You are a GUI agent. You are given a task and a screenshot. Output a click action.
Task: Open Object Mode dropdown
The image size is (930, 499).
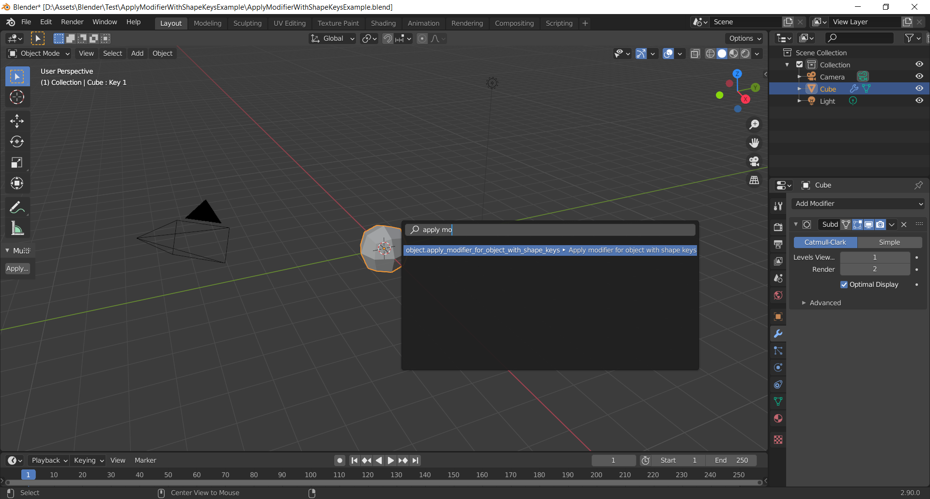click(39, 53)
